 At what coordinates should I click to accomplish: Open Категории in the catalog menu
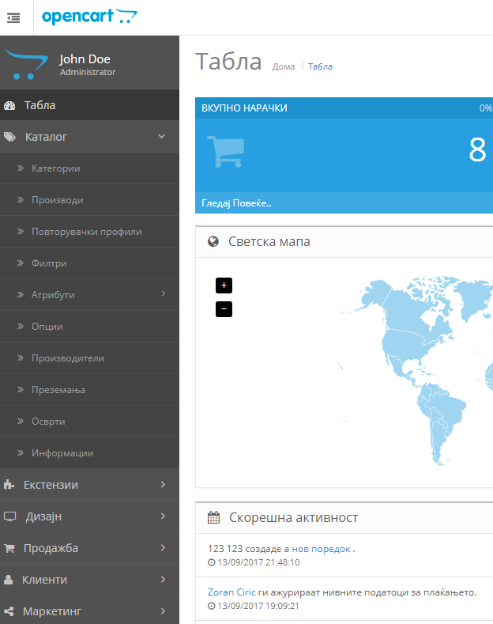click(x=89, y=168)
